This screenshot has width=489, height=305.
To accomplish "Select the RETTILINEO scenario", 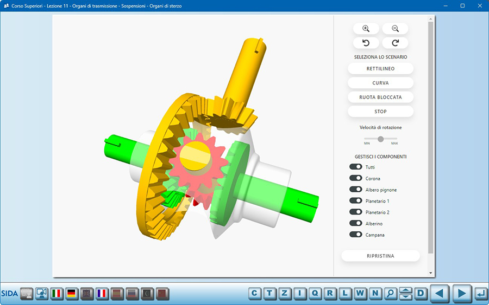I will click(x=380, y=69).
